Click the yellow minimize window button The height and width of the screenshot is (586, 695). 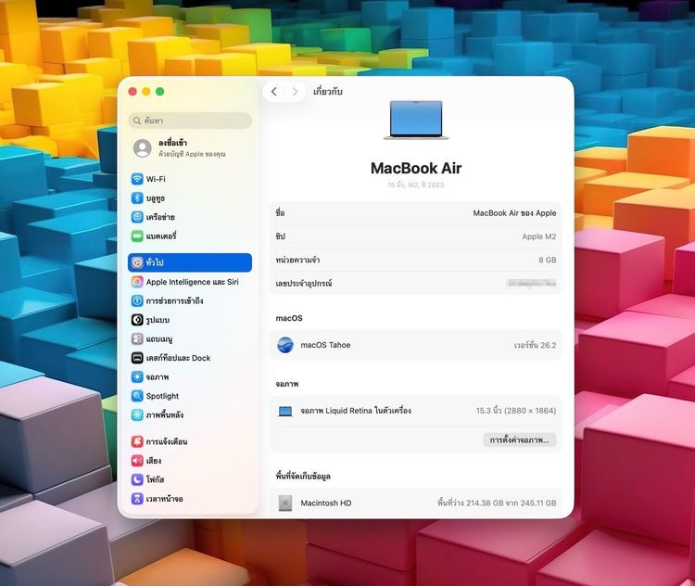coord(145,92)
